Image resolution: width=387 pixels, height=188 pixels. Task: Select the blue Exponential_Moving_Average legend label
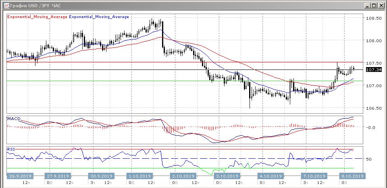coord(99,17)
